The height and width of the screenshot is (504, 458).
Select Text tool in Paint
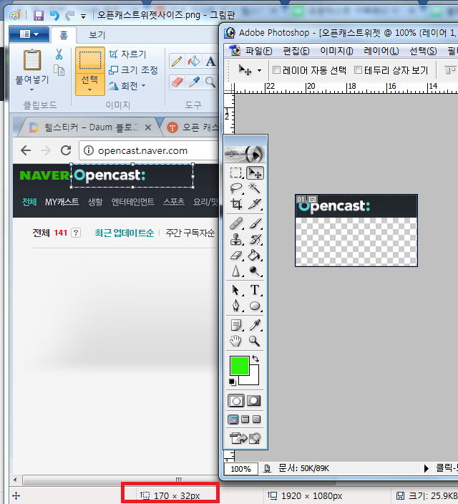(x=210, y=61)
